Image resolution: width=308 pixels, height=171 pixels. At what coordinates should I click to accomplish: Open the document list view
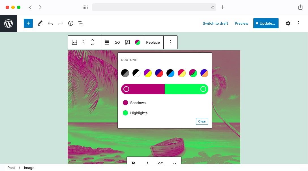pyautogui.click(x=81, y=23)
